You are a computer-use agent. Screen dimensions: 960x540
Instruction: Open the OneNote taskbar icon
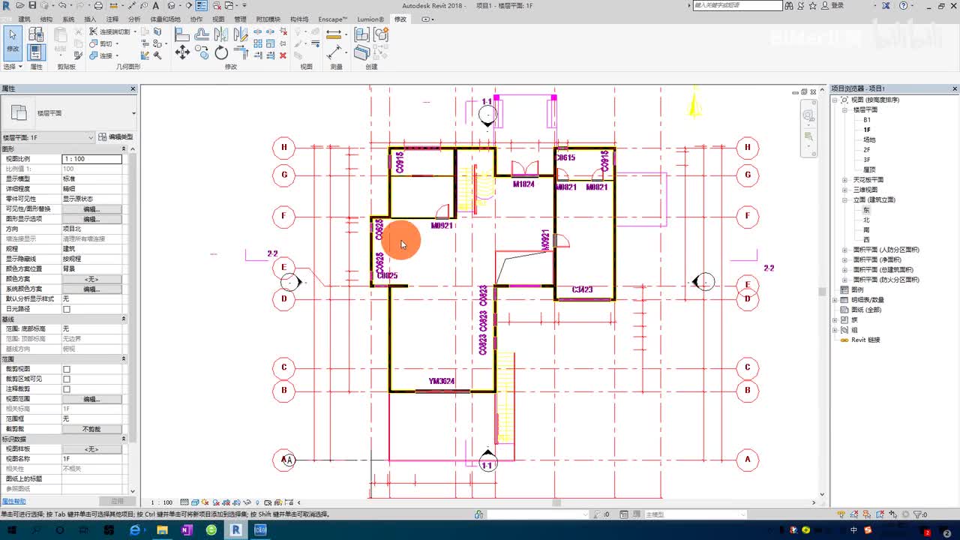point(187,530)
